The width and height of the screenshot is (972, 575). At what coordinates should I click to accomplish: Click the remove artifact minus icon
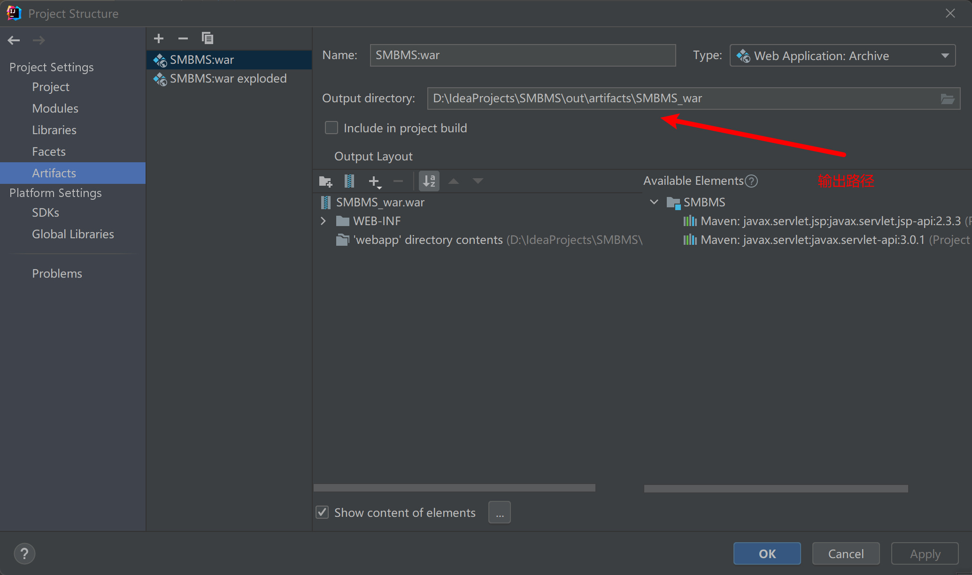(183, 38)
